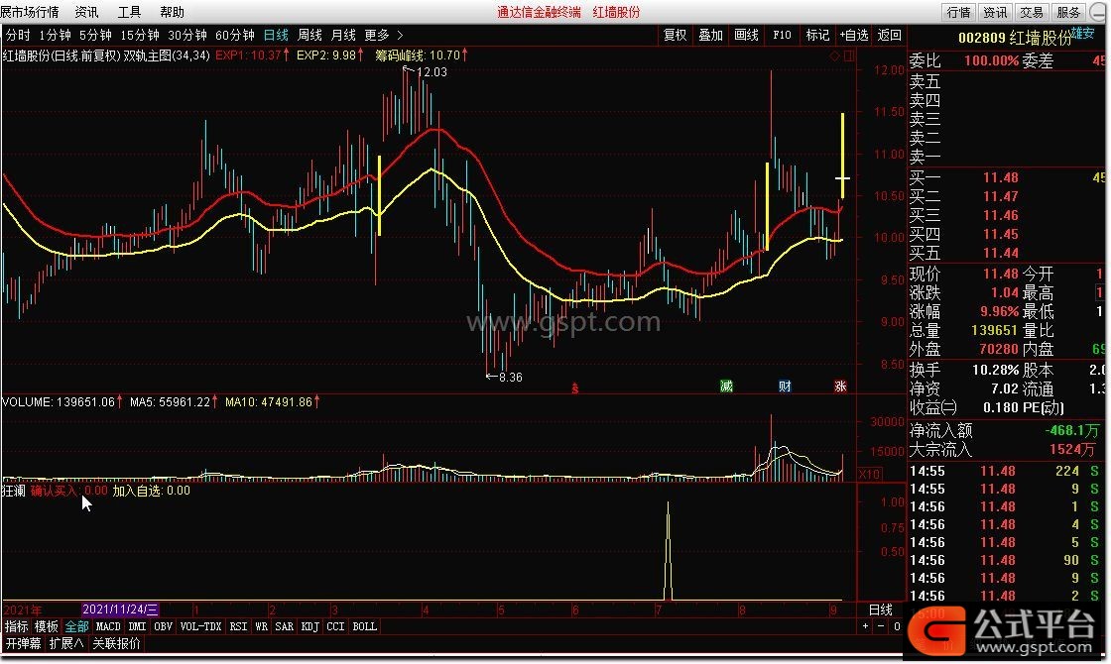
Task: Switch to the 月线 monthly chart
Action: pyautogui.click(x=343, y=35)
